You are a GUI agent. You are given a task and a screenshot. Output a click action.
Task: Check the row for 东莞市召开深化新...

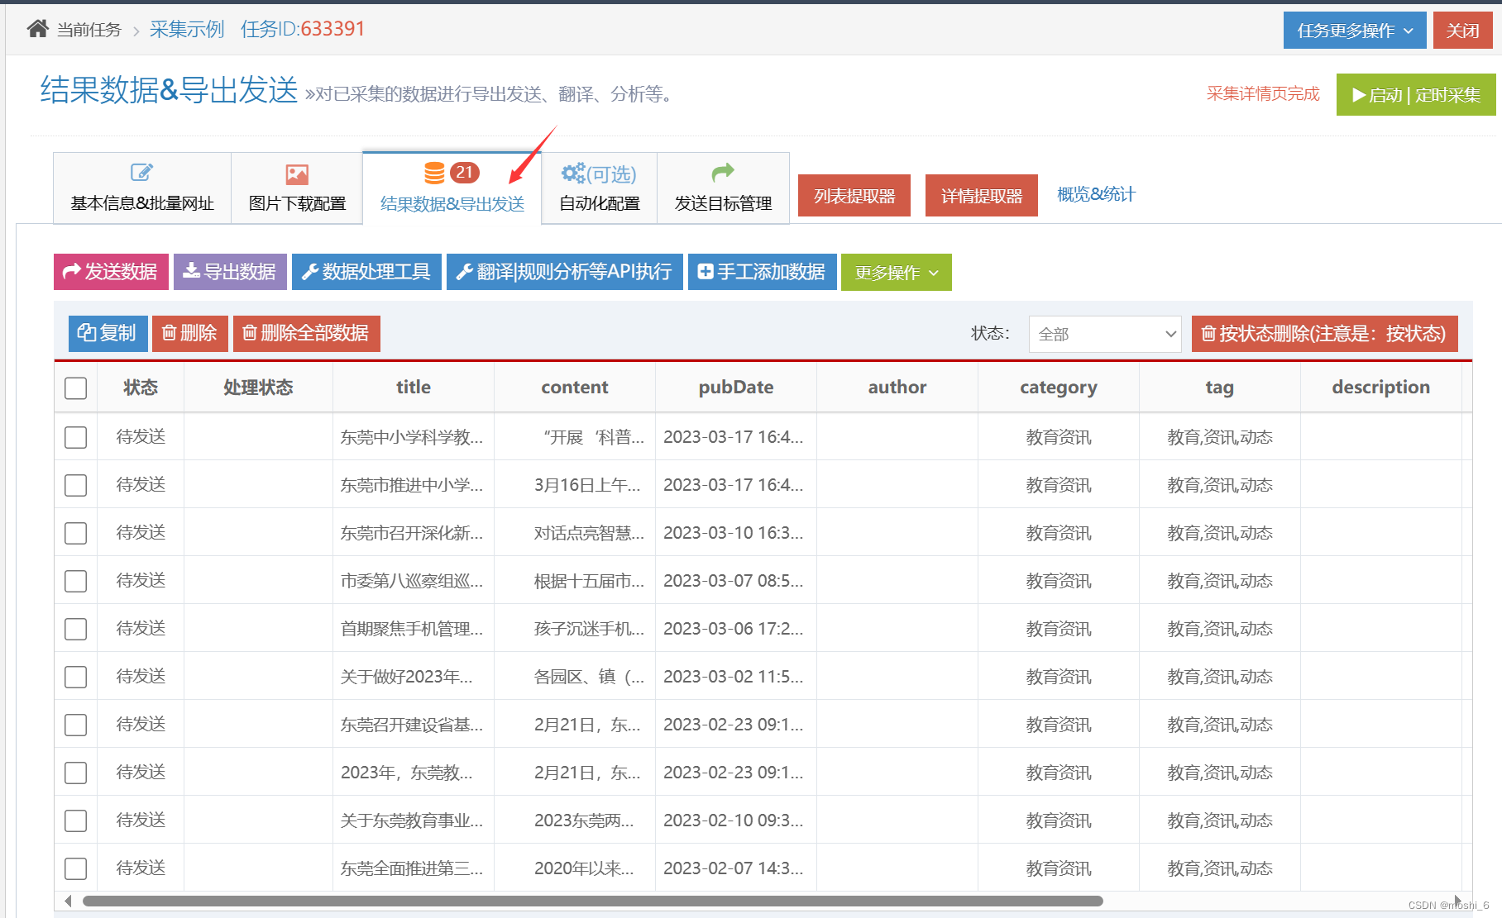(75, 533)
